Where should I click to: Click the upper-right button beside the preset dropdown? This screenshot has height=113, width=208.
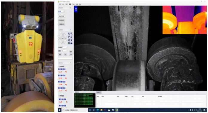click(71, 52)
